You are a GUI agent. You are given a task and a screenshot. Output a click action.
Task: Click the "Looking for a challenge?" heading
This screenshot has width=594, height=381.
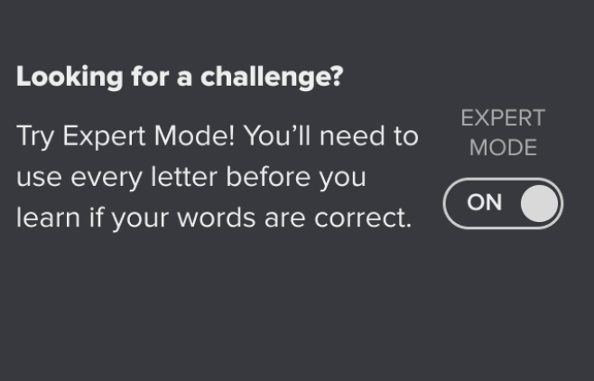coord(180,78)
